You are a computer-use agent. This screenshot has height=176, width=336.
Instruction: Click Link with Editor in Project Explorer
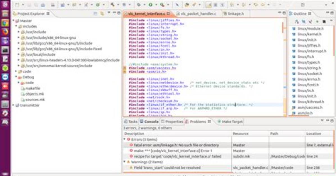102,13
